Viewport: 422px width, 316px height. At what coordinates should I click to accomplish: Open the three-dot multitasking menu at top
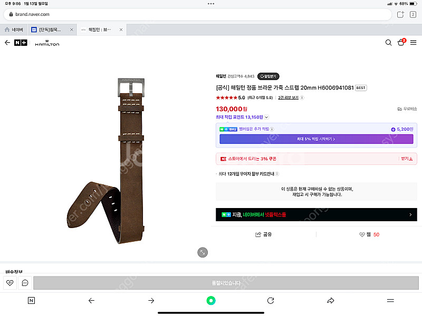pyautogui.click(x=211, y=4)
